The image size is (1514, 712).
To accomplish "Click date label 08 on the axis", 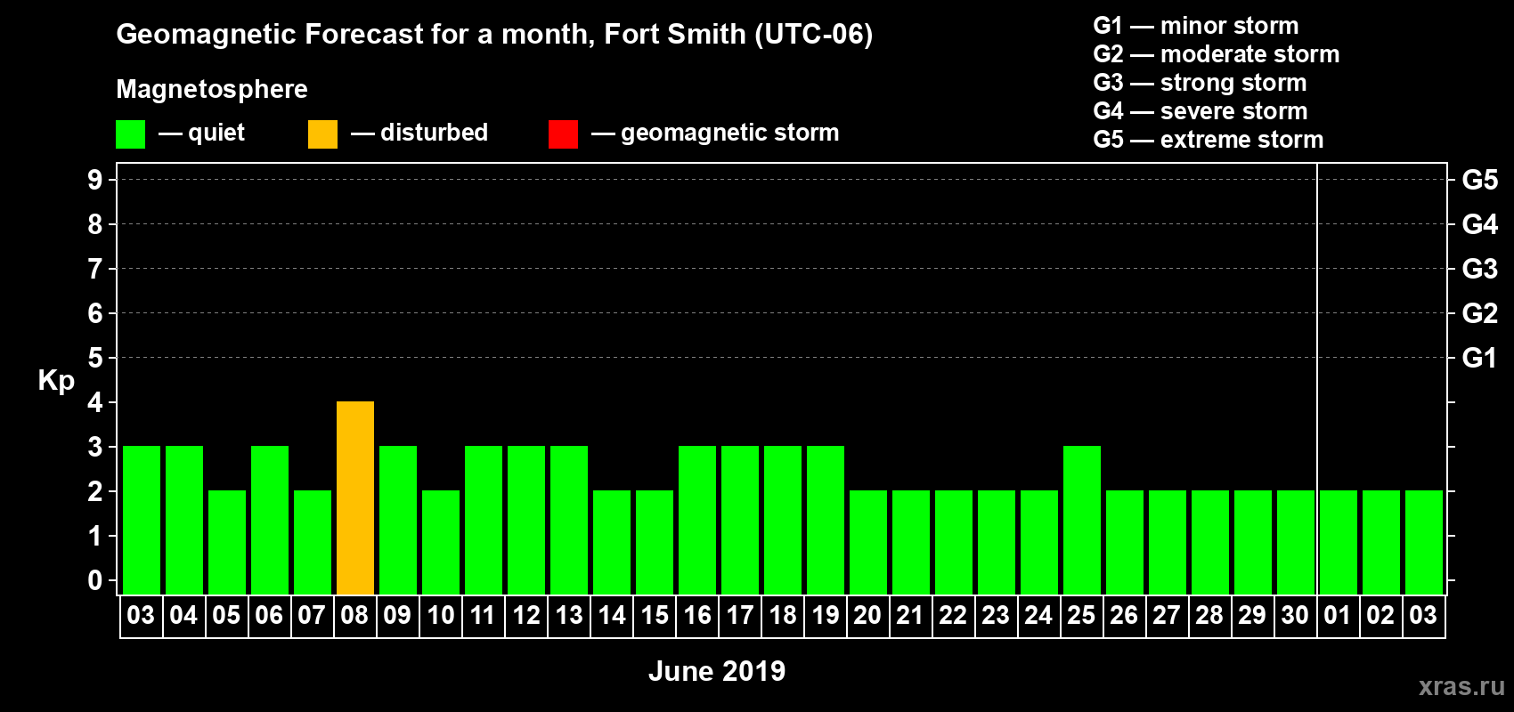I will tap(354, 615).
